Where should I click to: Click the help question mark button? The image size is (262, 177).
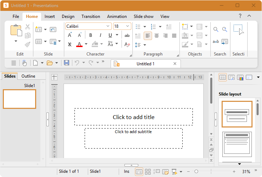click(x=240, y=16)
